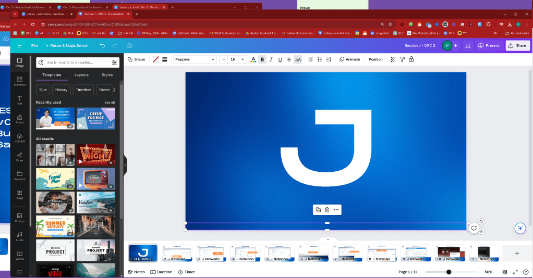This screenshot has height=278, width=533.
Task: Open the Elements panel in sidebar
Action: pos(20,81)
